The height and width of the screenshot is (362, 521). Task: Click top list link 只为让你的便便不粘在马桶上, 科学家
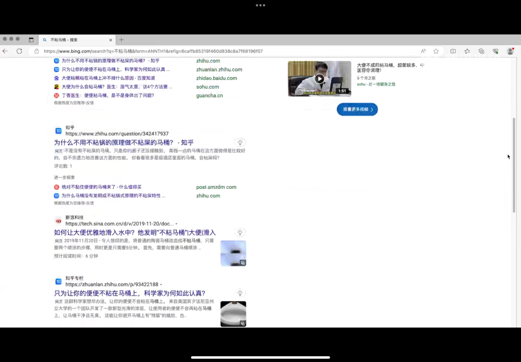click(x=116, y=69)
